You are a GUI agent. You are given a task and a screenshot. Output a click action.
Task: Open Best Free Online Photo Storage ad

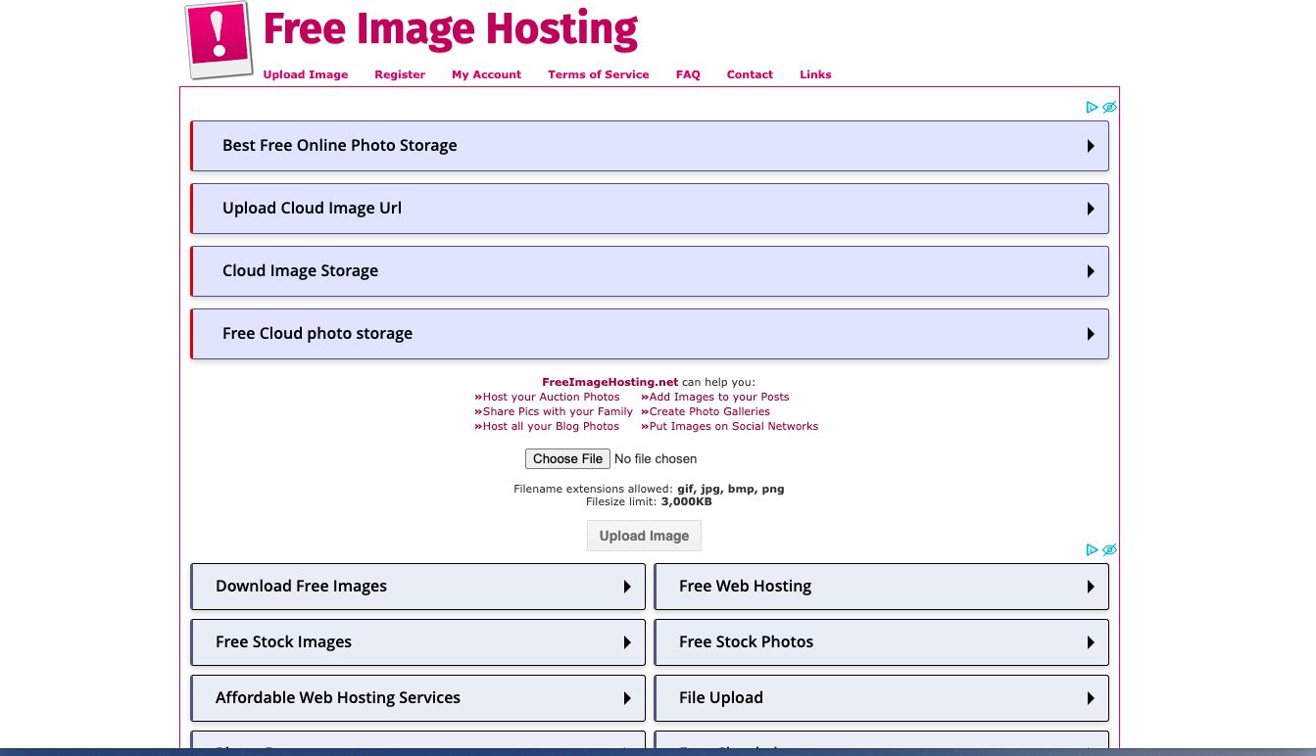[x=650, y=146]
